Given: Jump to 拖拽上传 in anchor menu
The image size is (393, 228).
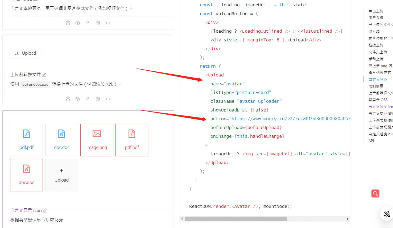Looking at the screenshot, I should pos(376,45).
